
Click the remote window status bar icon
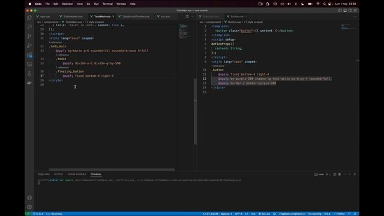(28, 214)
